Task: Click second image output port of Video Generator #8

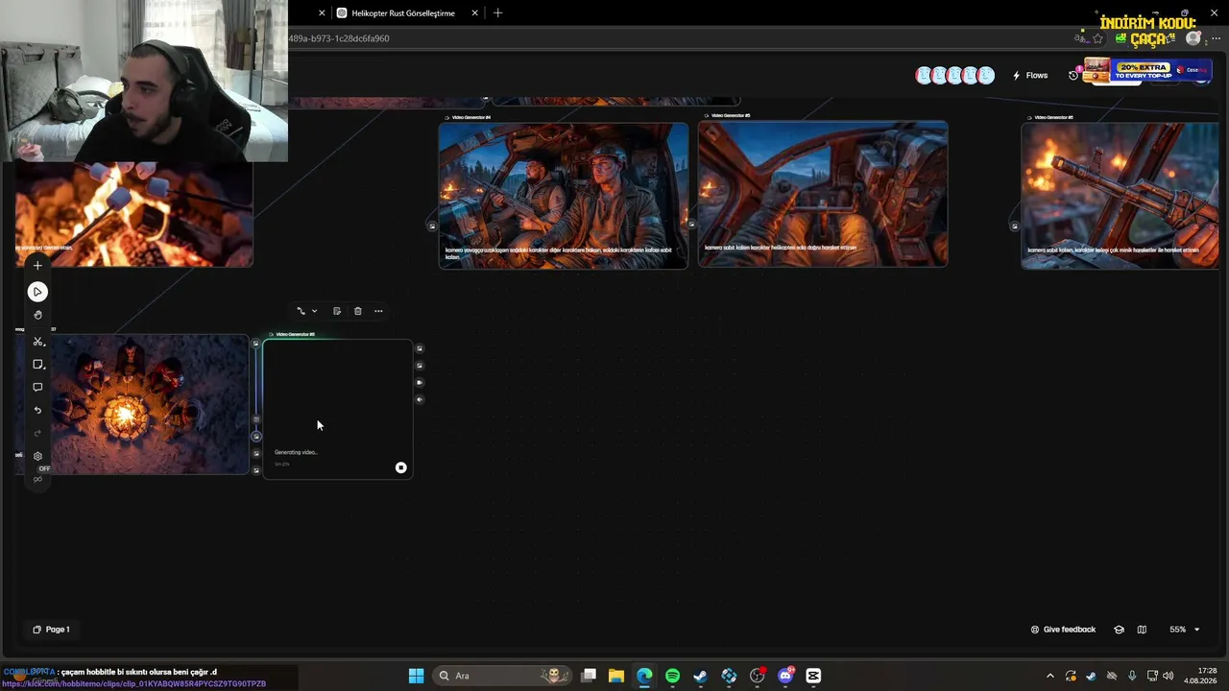Action: click(x=420, y=366)
